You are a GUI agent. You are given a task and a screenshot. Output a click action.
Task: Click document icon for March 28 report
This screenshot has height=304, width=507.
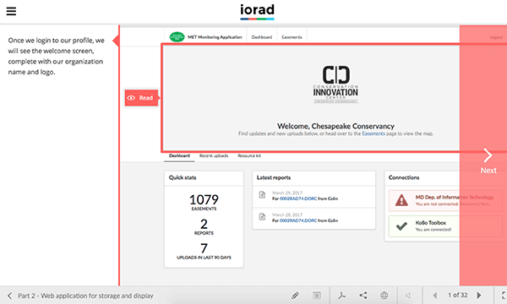click(x=262, y=217)
